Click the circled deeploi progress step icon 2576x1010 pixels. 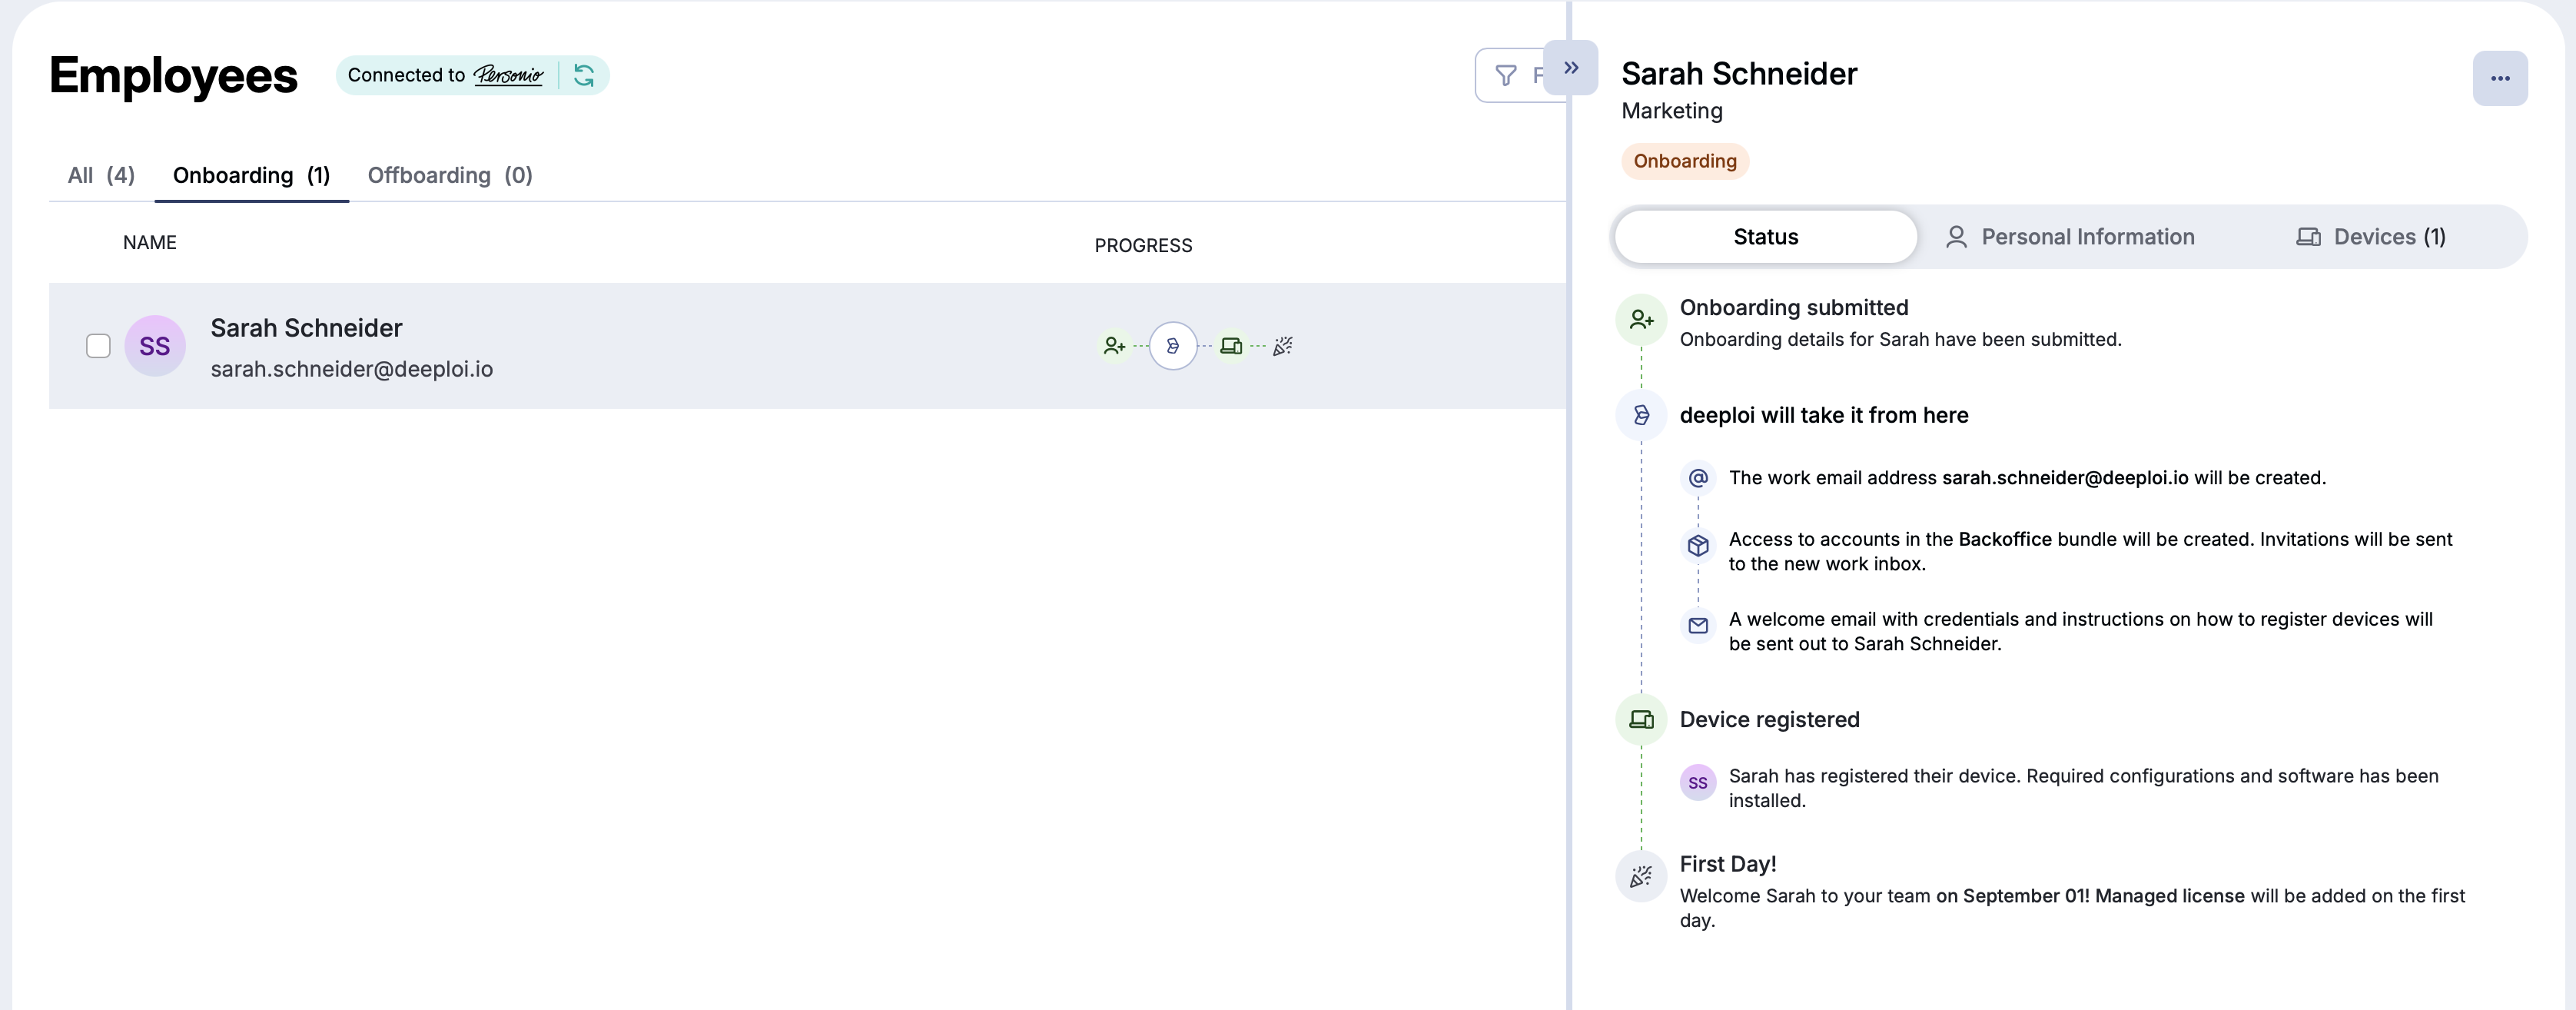1173,346
